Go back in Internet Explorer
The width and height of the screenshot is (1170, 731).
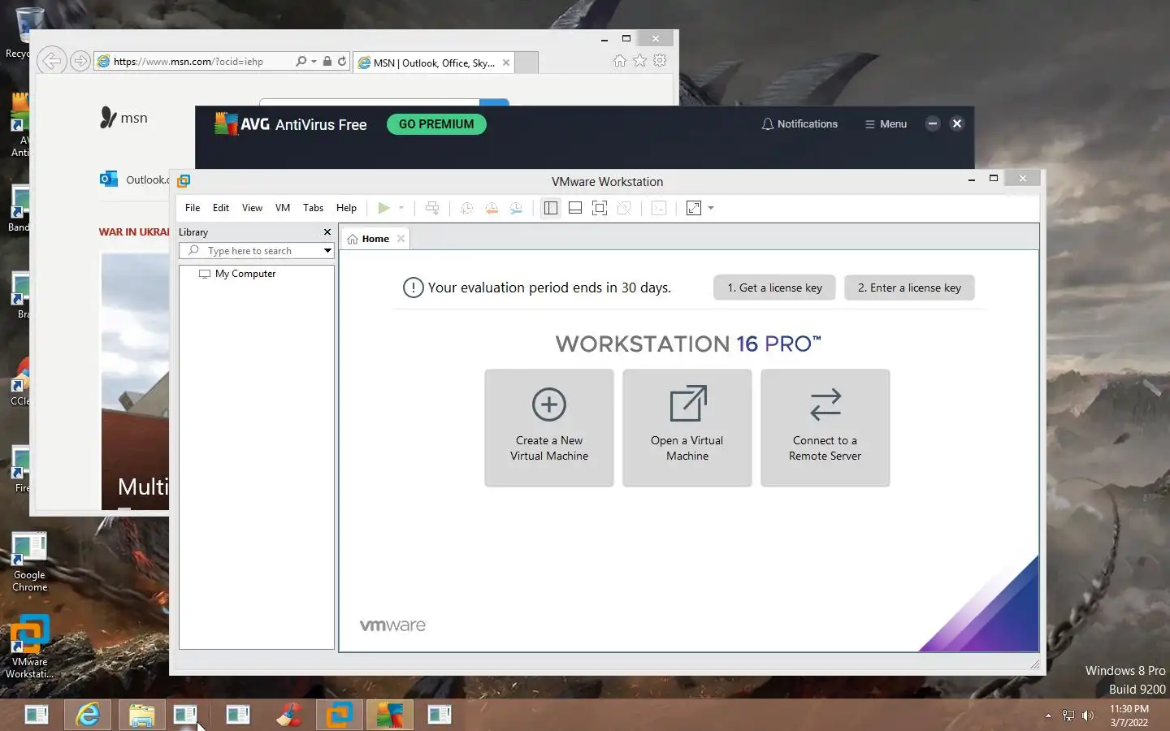coord(51,61)
